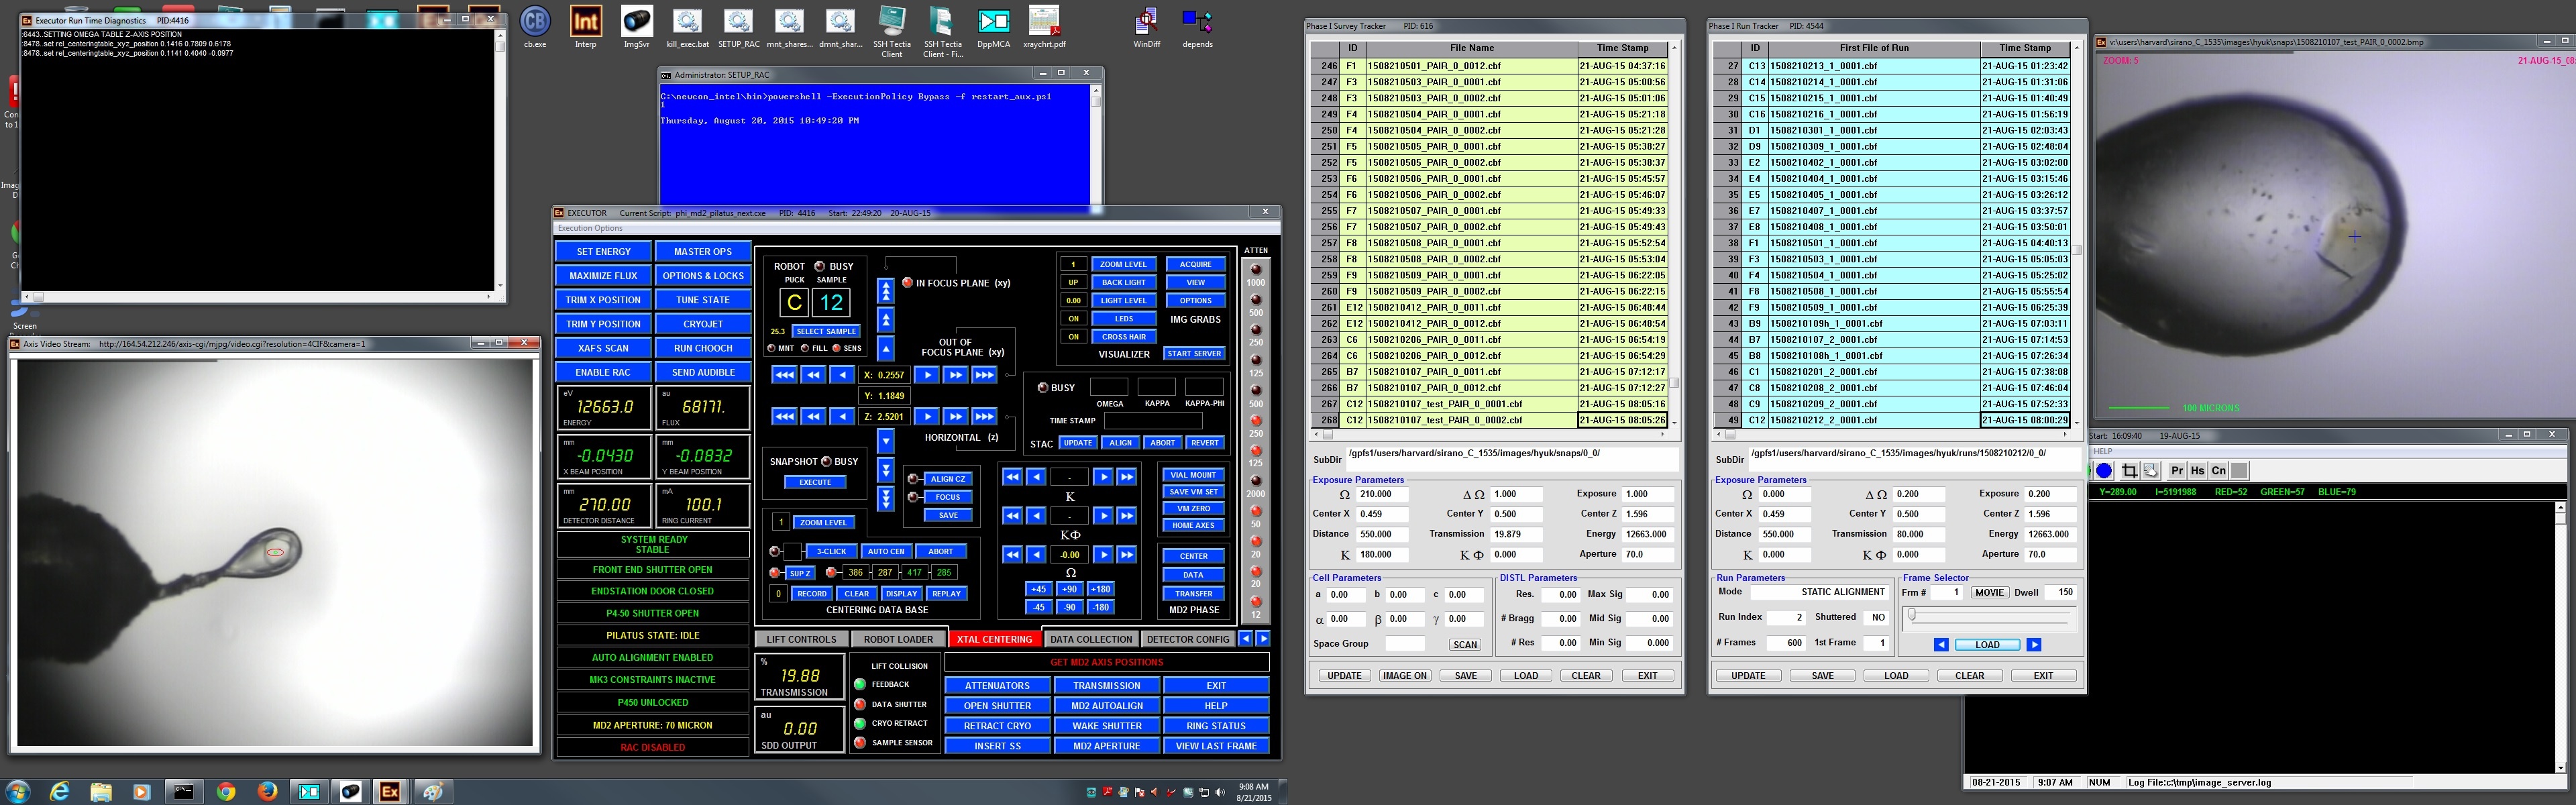Click the Frame Selector forward arrow next to LOAD
The width and height of the screenshot is (2576, 805).
[2035, 644]
